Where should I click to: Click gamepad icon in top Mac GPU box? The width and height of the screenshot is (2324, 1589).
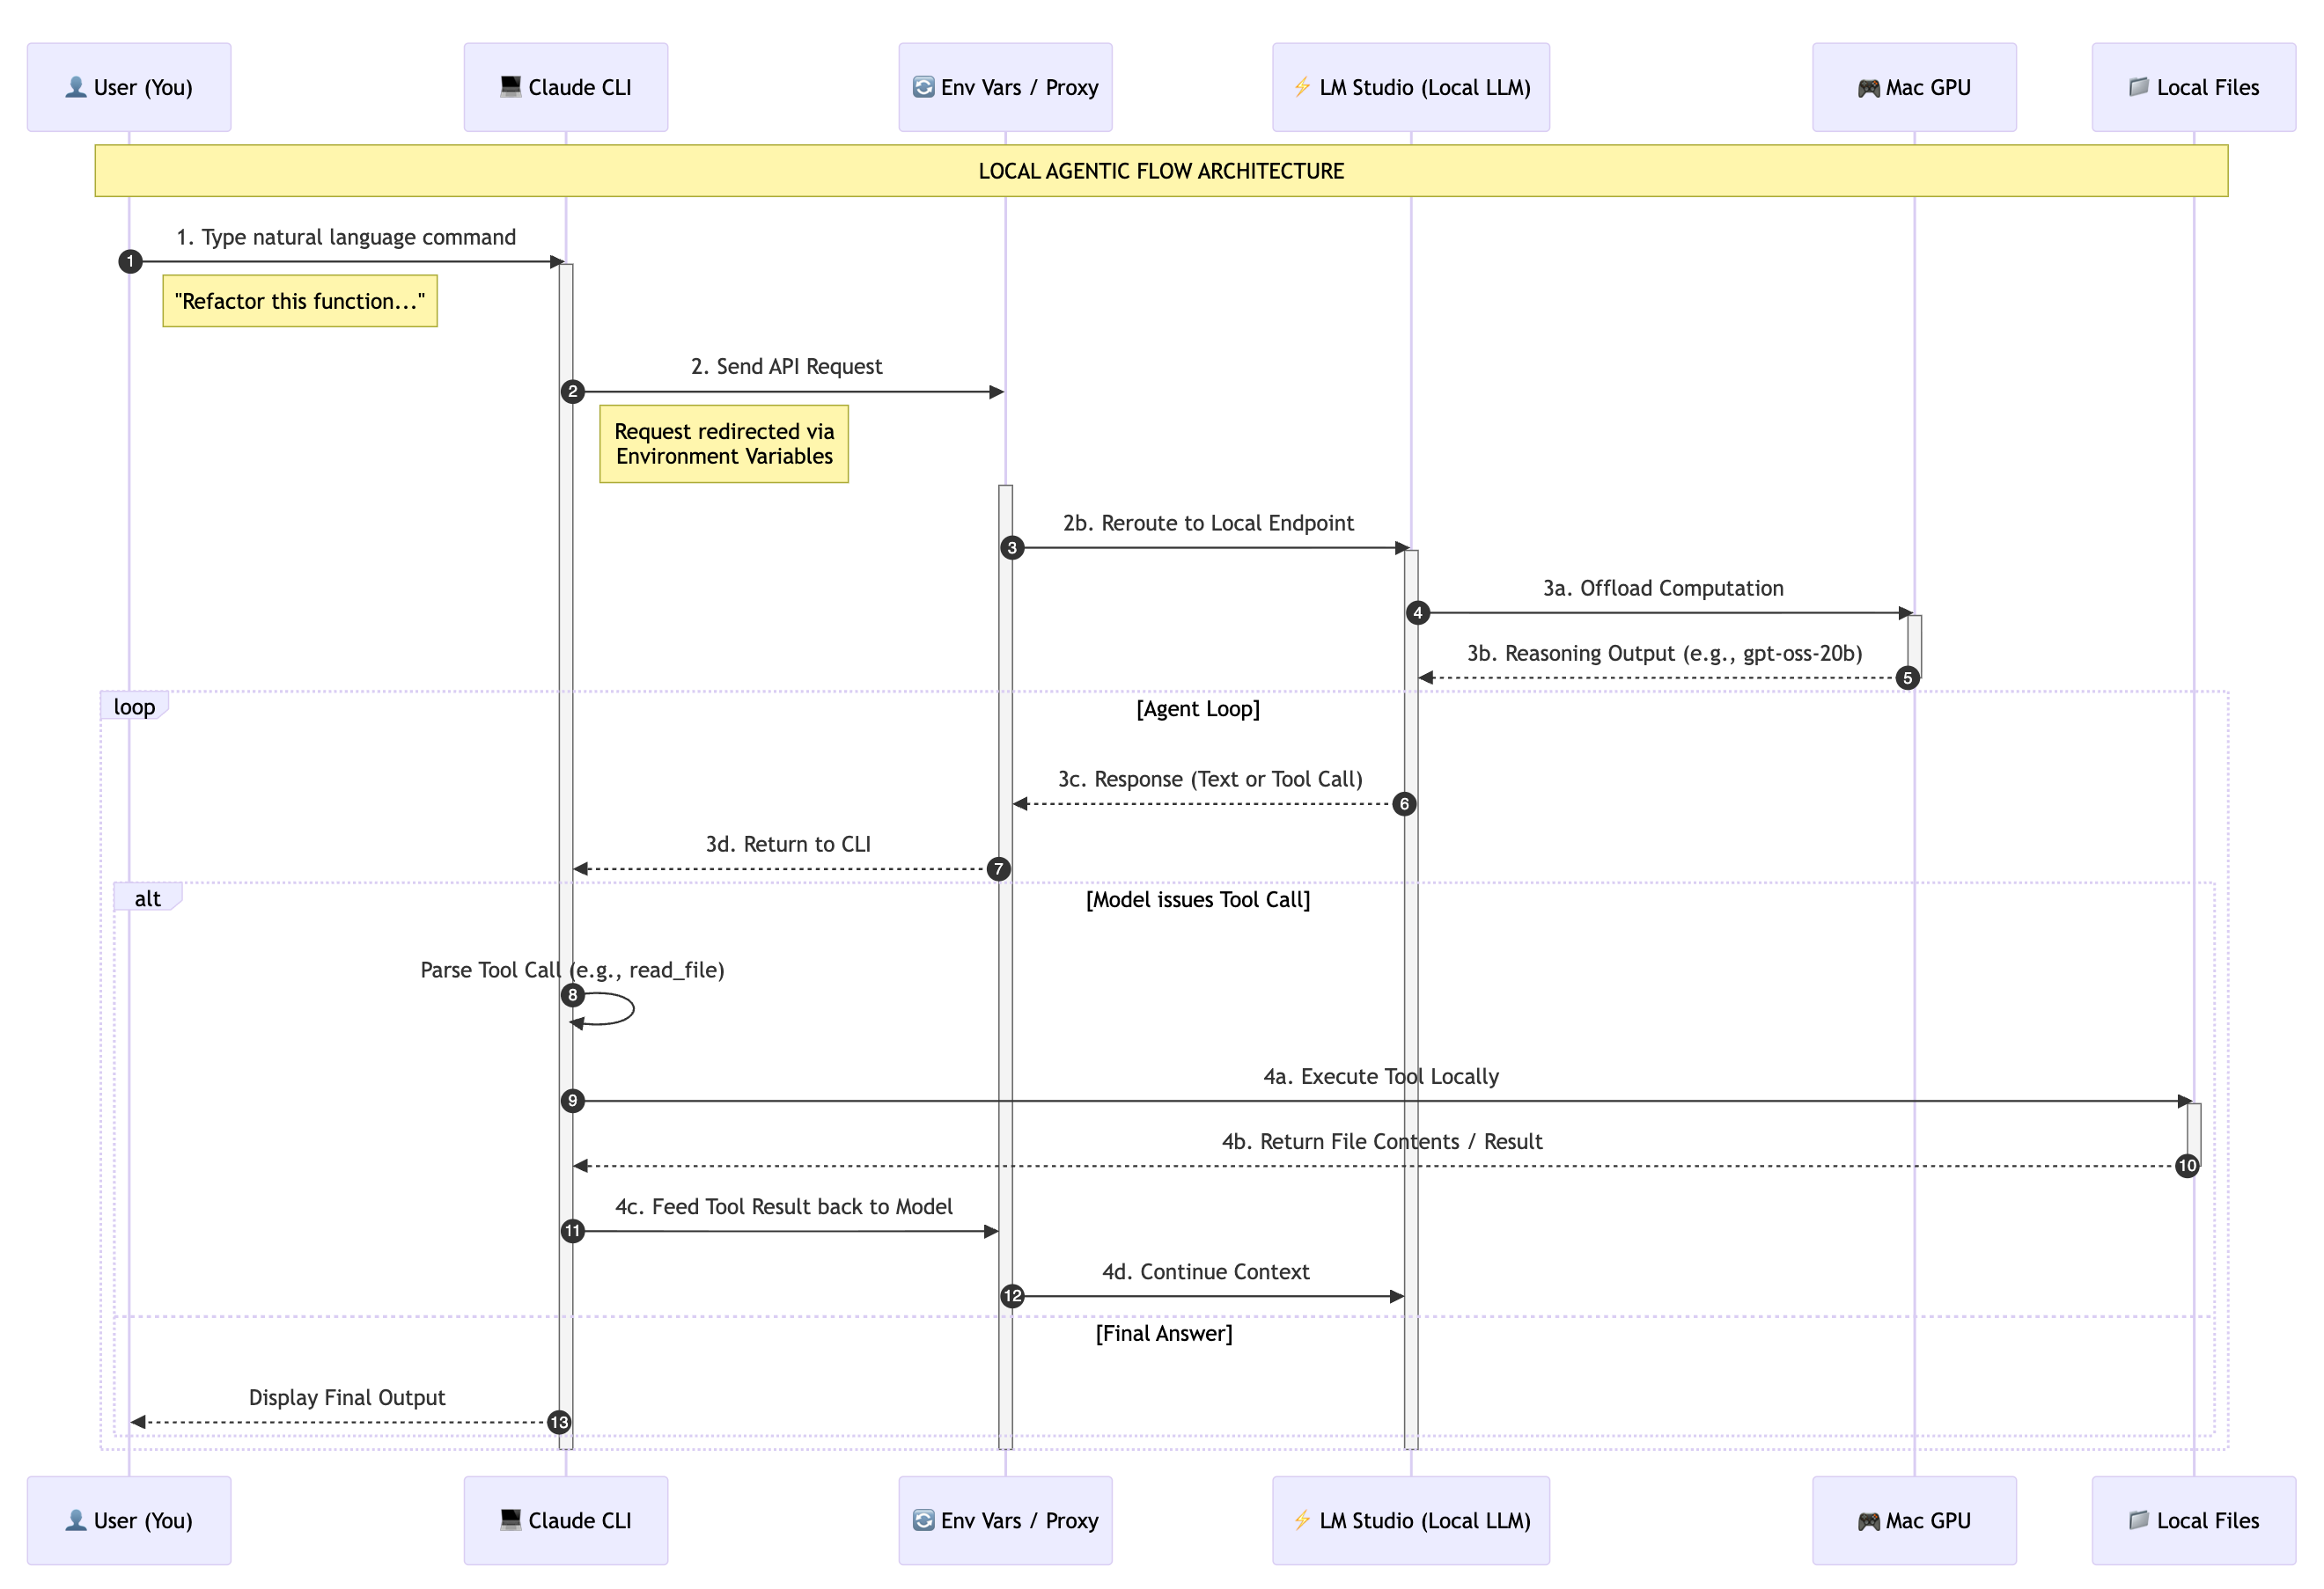coord(1868,88)
